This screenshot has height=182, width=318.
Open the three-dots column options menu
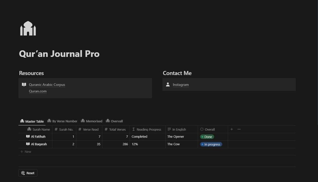(x=239, y=129)
